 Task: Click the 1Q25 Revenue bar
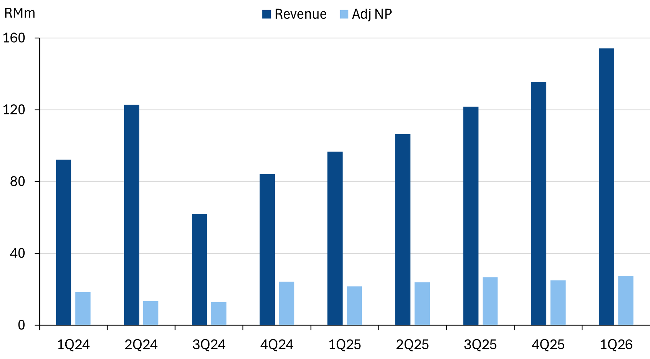click(x=335, y=238)
